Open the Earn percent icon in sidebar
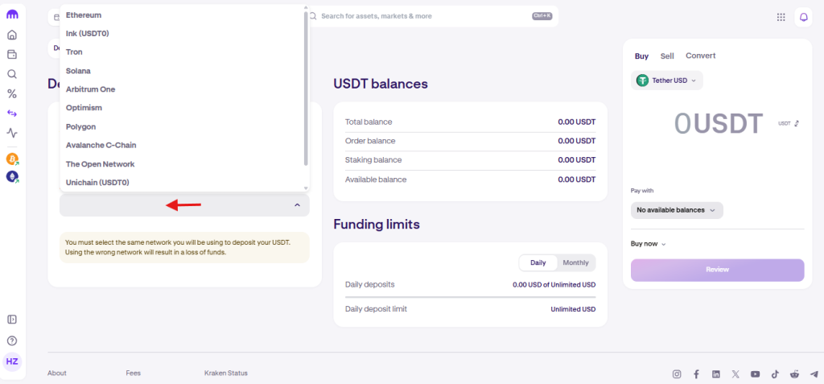This screenshot has width=824, height=384. [12, 94]
